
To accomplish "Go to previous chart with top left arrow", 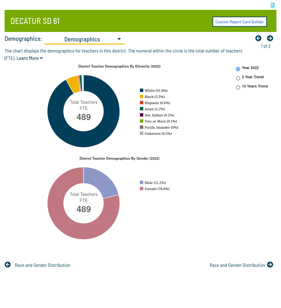I will 258,38.
